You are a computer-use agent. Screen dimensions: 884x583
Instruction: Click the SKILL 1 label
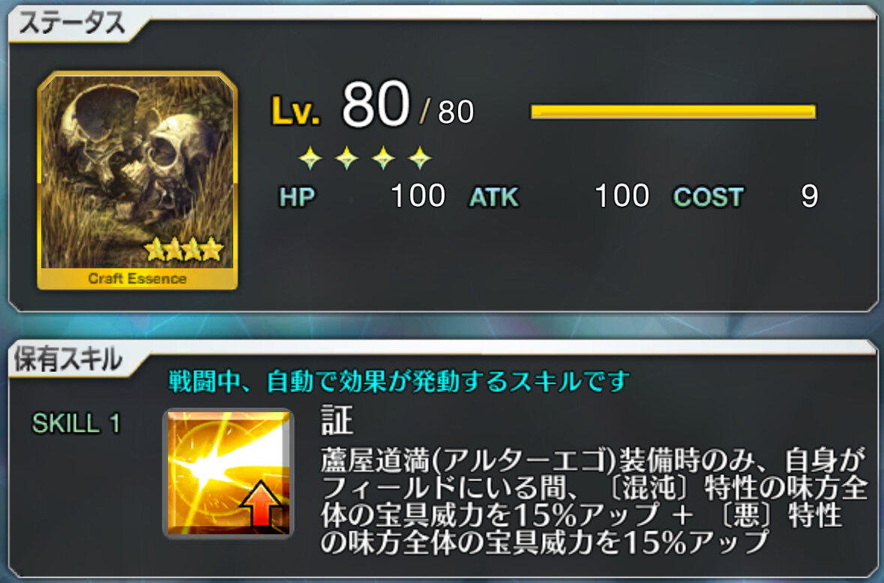click(x=76, y=423)
